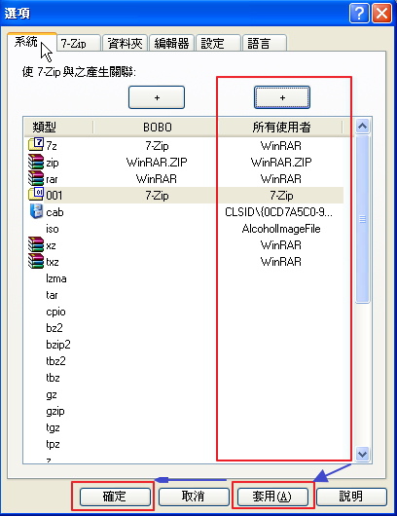Click WinRAR.ZIP in BOBO column for zip

[x=157, y=162]
